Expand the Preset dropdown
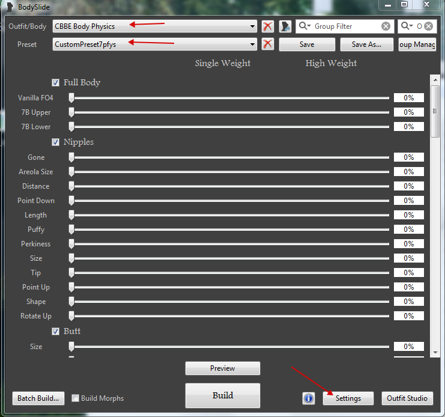Viewport: 445px width, 417px height. (253, 44)
